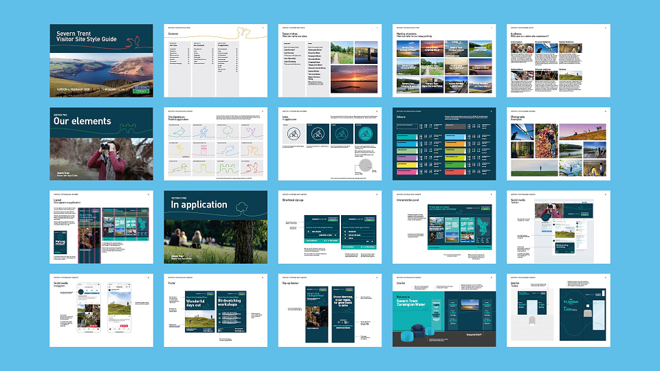Select the Interior Carsington Water welcome page
This screenshot has height=371, width=660.
click(444, 311)
